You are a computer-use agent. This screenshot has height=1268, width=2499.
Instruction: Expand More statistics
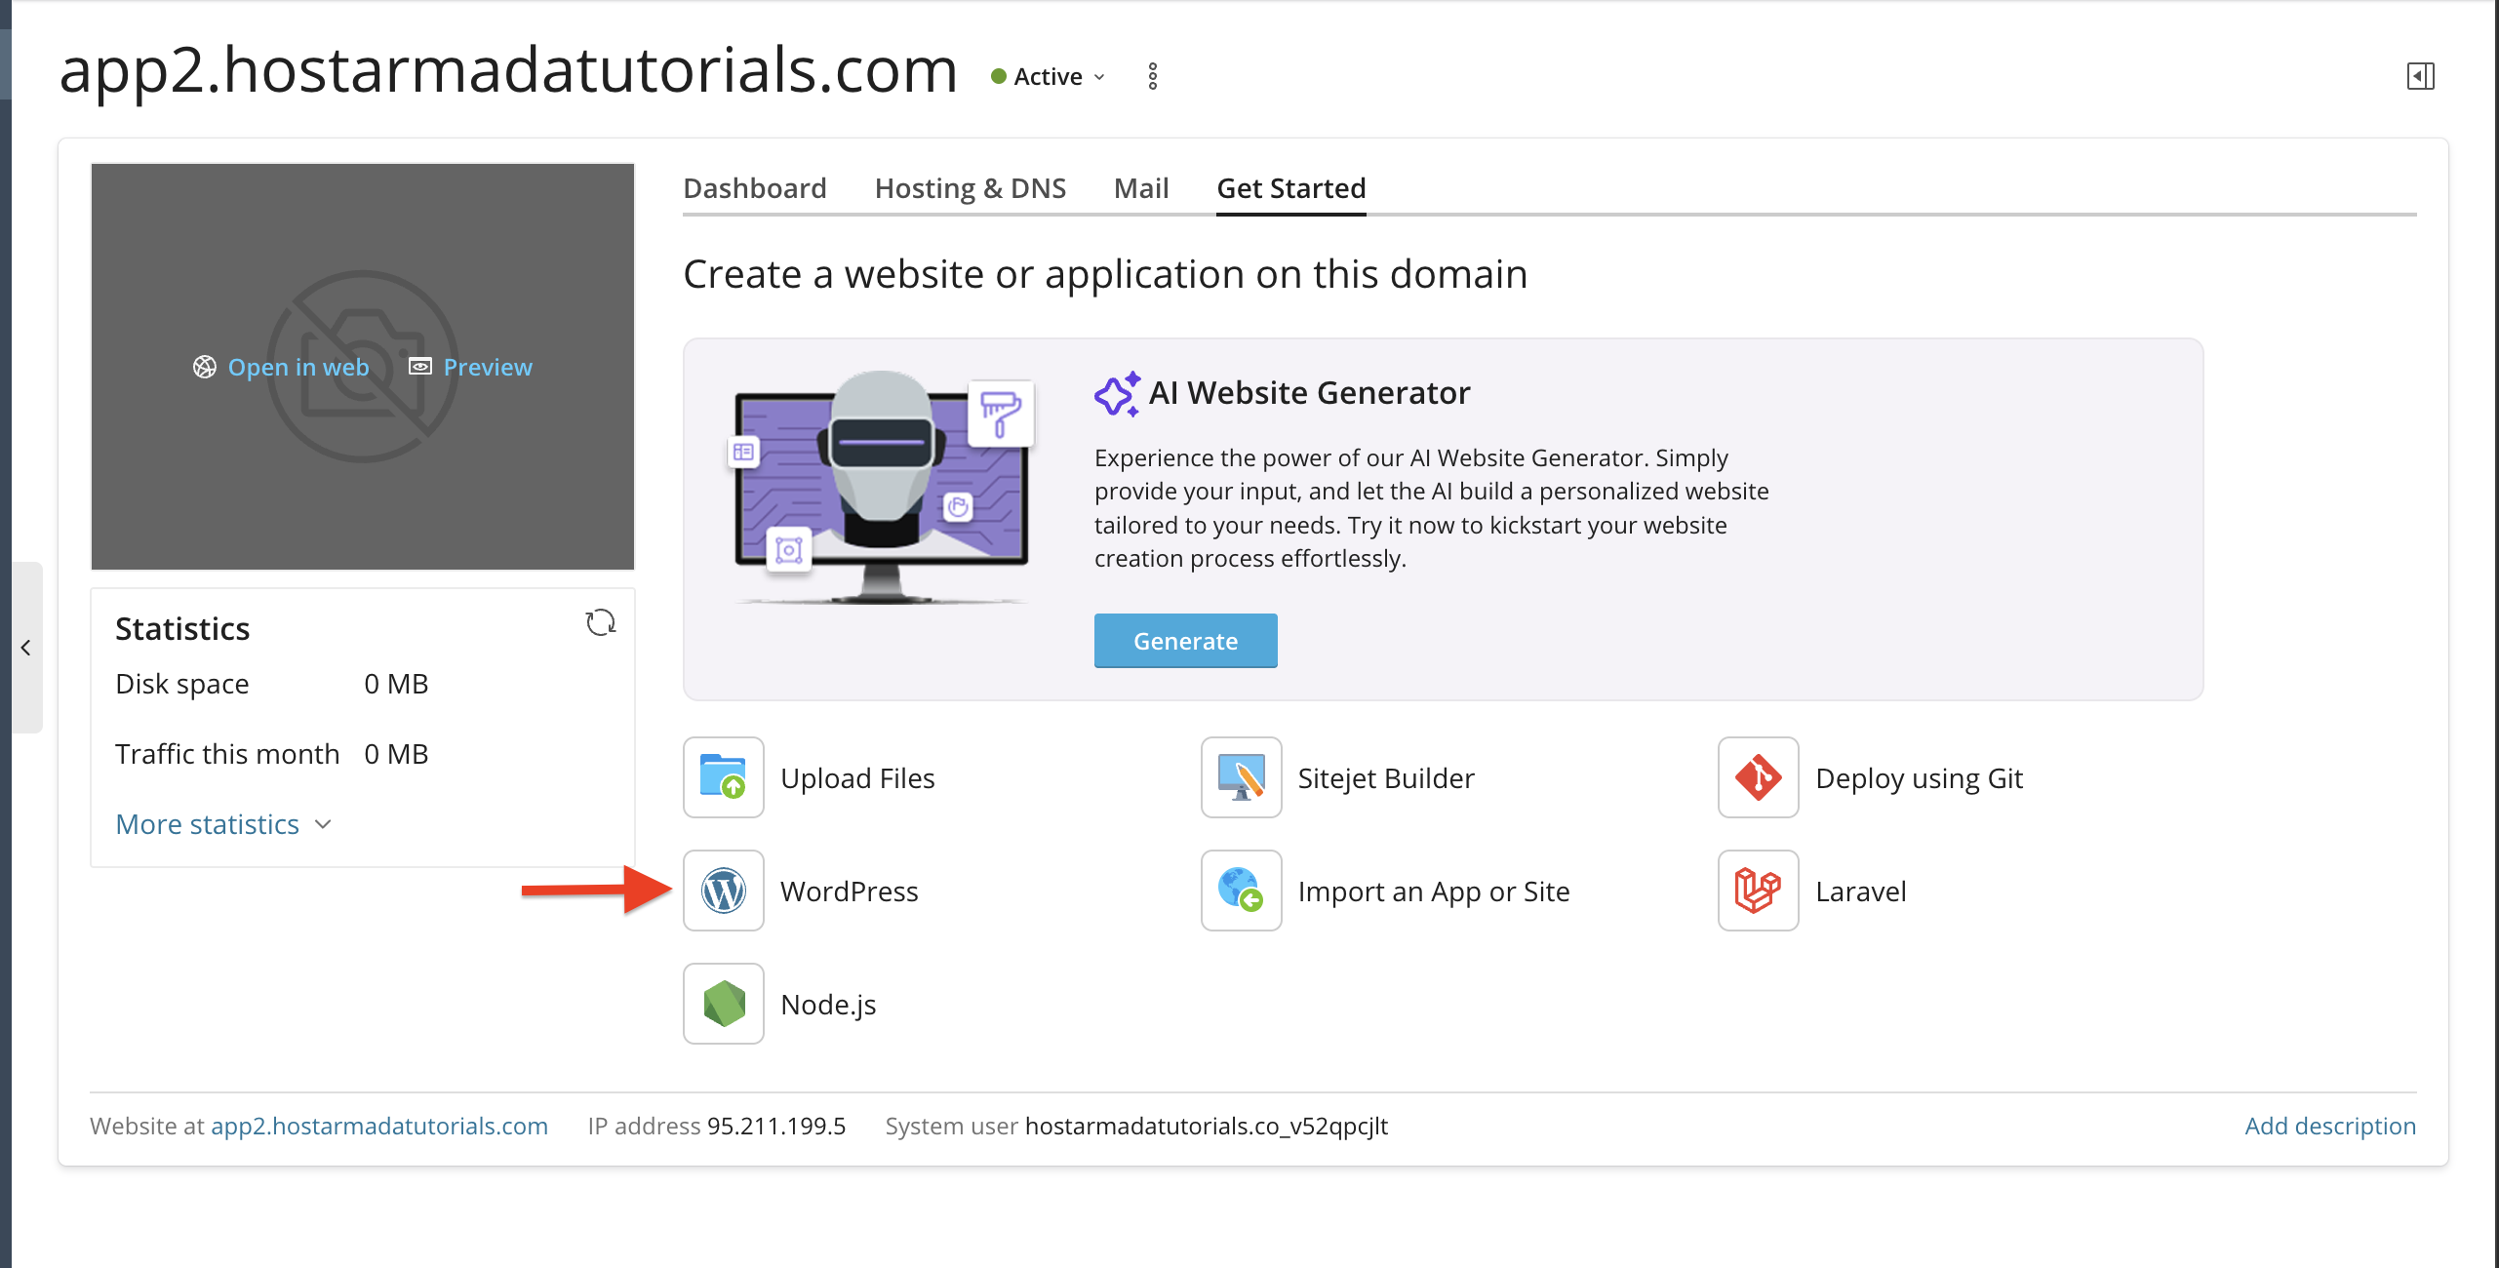[x=224, y=824]
